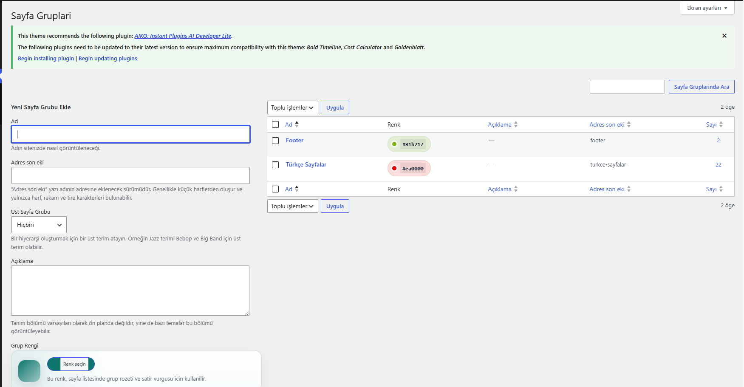Screen dimensions: 744x387
Task: Click bottom Uygula button
Action: (x=335, y=206)
